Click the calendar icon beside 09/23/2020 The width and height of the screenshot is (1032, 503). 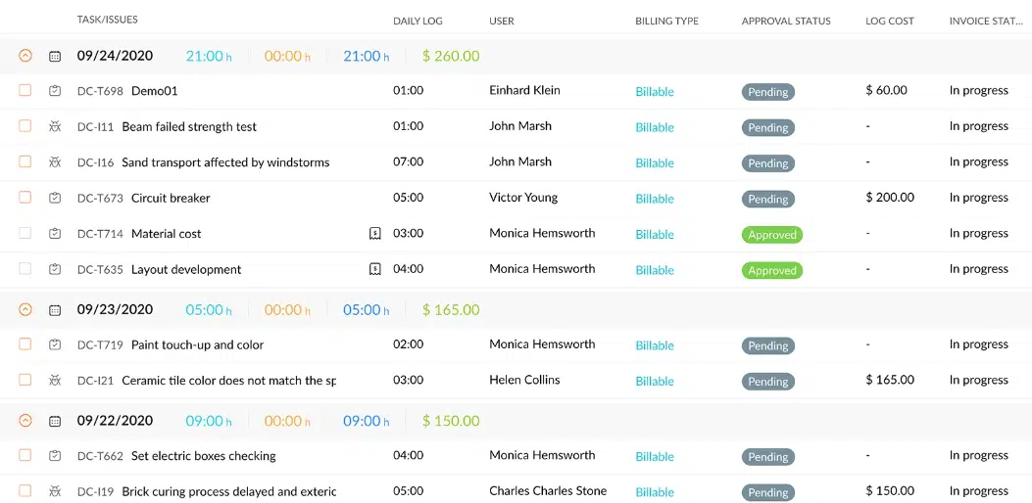[55, 310]
